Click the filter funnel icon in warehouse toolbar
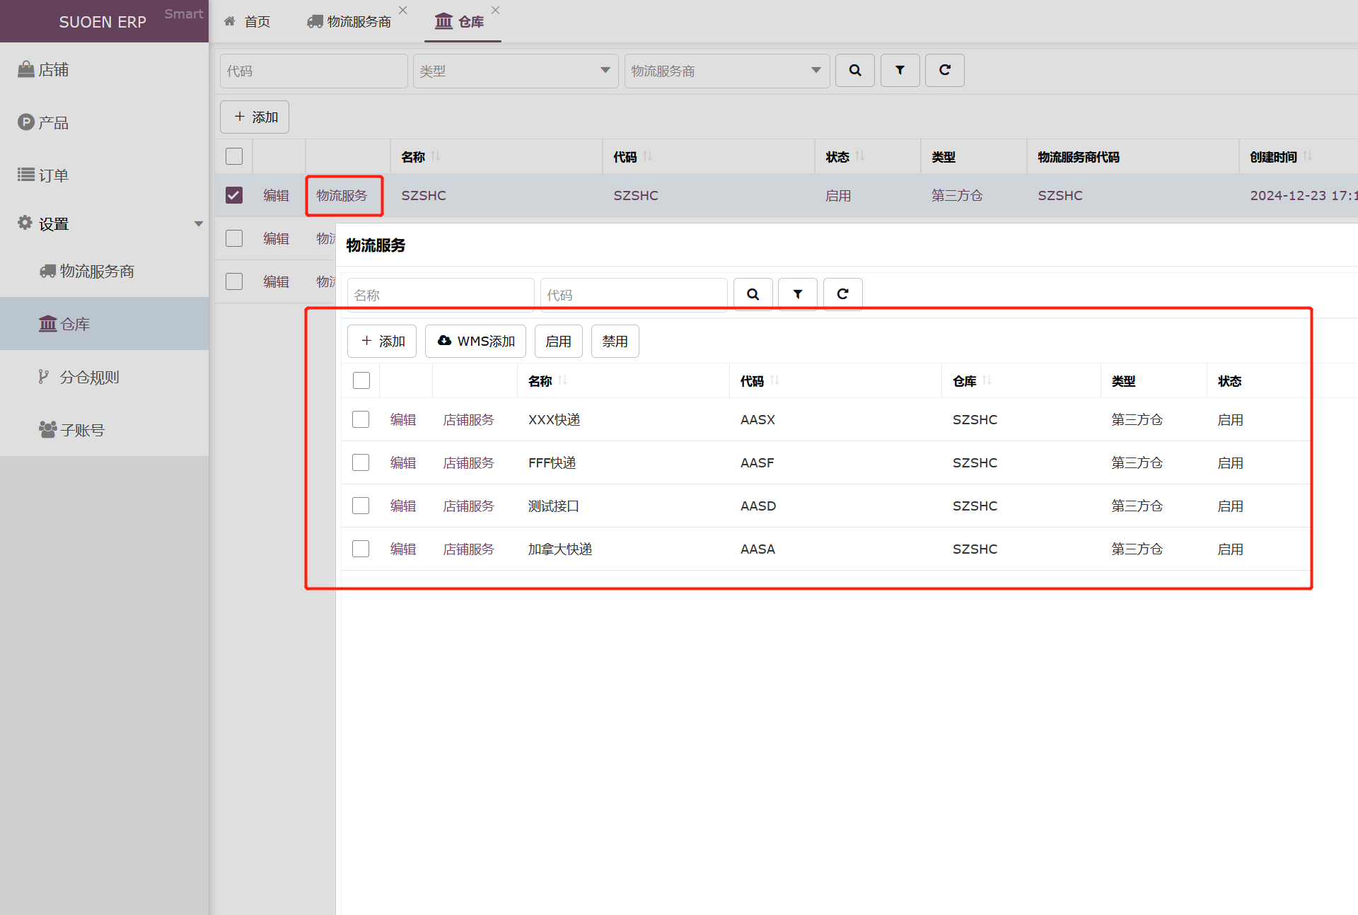The height and width of the screenshot is (915, 1358). [x=900, y=71]
